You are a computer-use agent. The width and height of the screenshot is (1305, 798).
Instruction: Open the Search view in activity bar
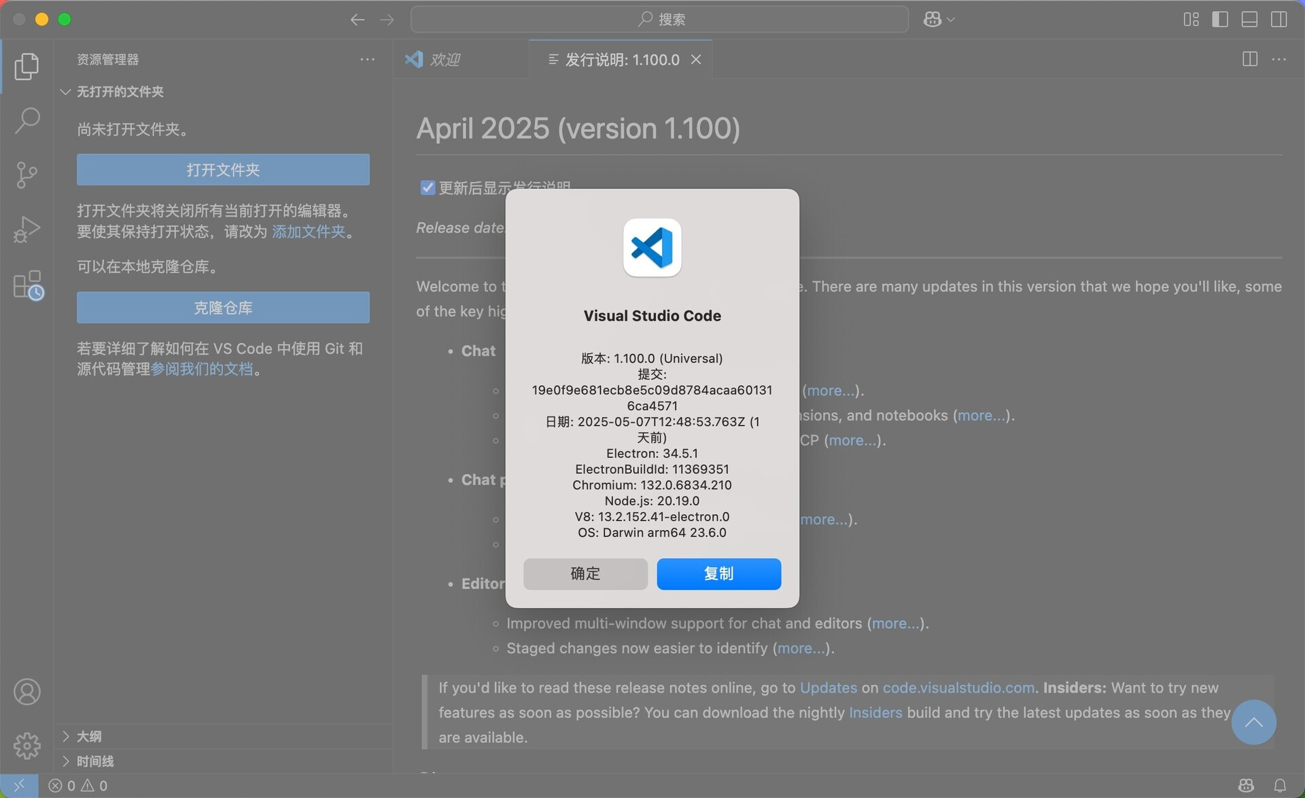point(27,120)
